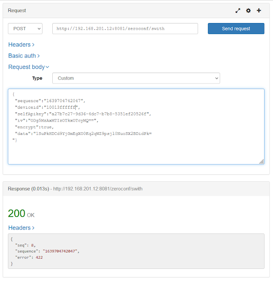
Task: Click the plus icon in Request header
Action: 259,11
